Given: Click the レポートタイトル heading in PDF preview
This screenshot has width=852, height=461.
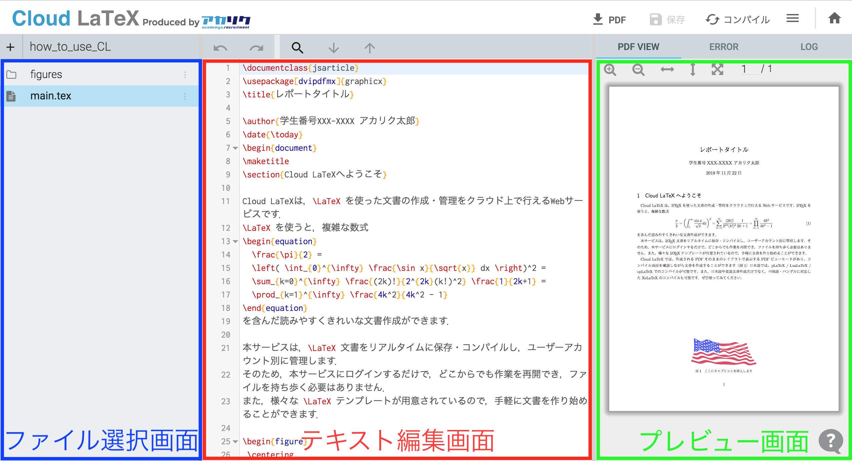Looking at the screenshot, I should 724,150.
